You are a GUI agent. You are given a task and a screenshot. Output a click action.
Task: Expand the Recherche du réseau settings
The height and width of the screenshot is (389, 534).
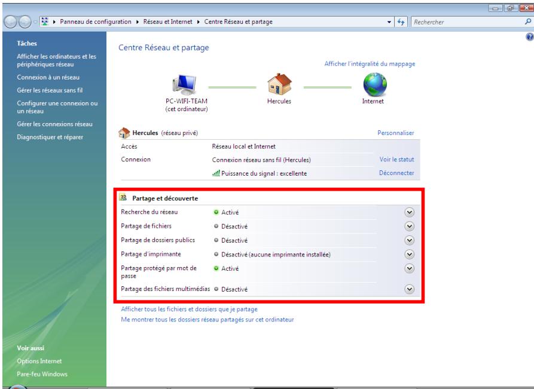[410, 212]
